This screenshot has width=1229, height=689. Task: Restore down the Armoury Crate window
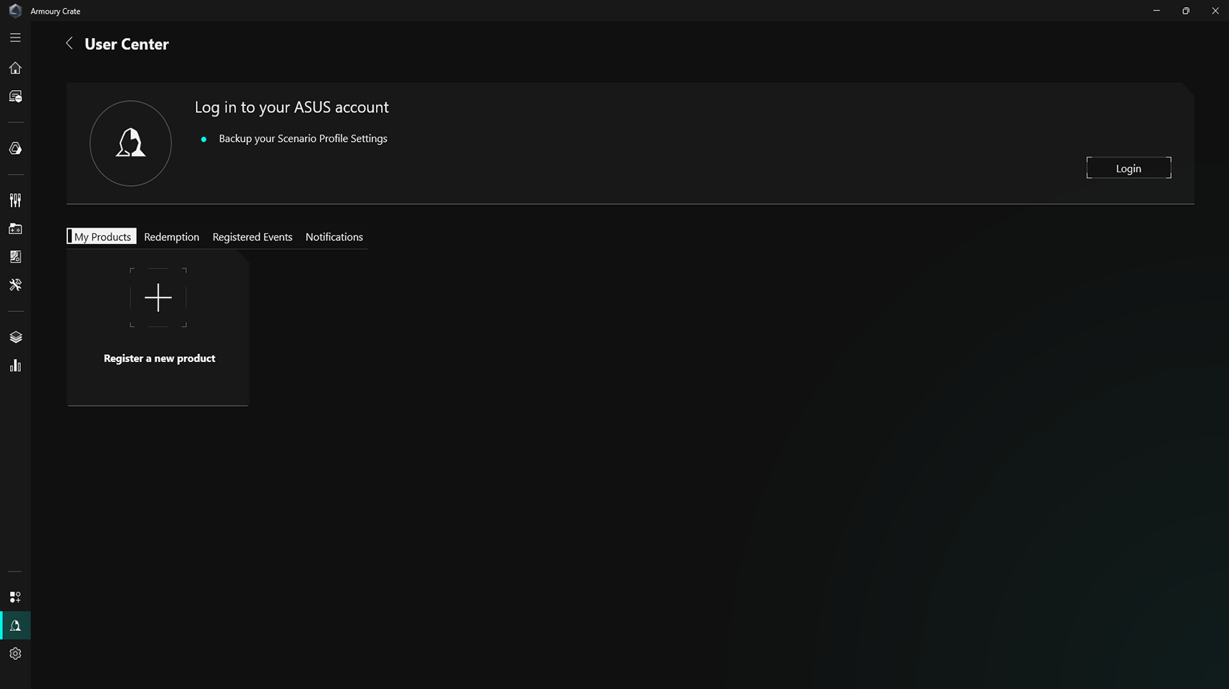pos(1186,11)
